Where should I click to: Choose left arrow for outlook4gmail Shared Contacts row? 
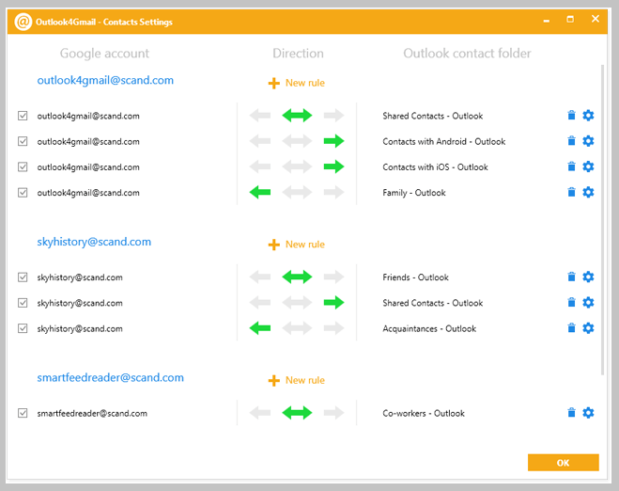click(260, 116)
